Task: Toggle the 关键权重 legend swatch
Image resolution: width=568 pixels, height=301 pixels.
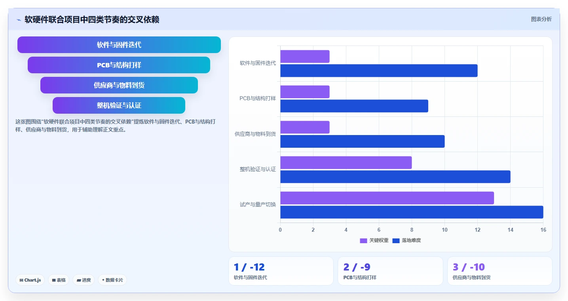Action: pos(363,240)
